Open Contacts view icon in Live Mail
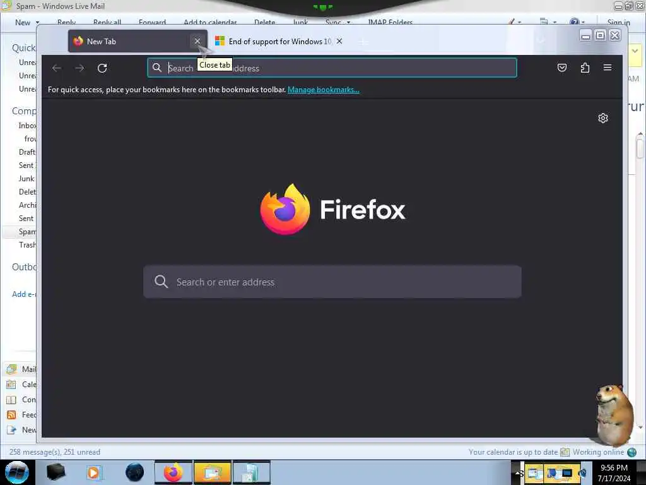646x485 pixels. click(x=11, y=400)
